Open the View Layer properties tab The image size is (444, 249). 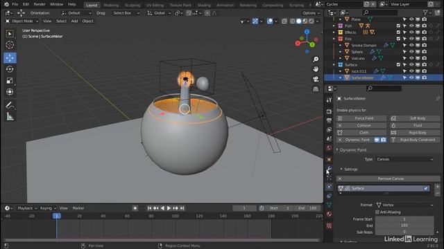(x=329, y=129)
